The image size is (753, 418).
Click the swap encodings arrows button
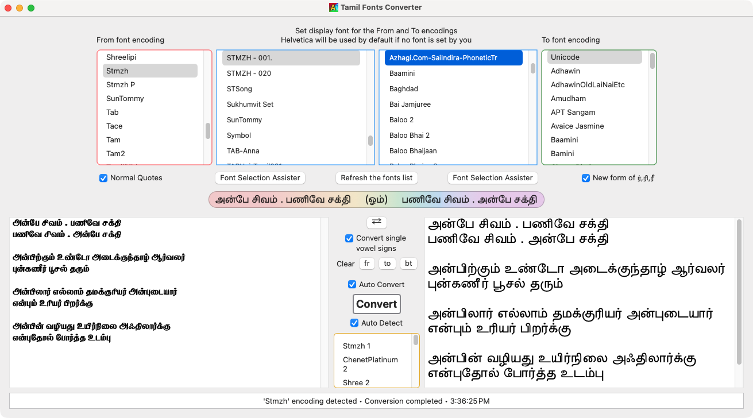click(377, 222)
